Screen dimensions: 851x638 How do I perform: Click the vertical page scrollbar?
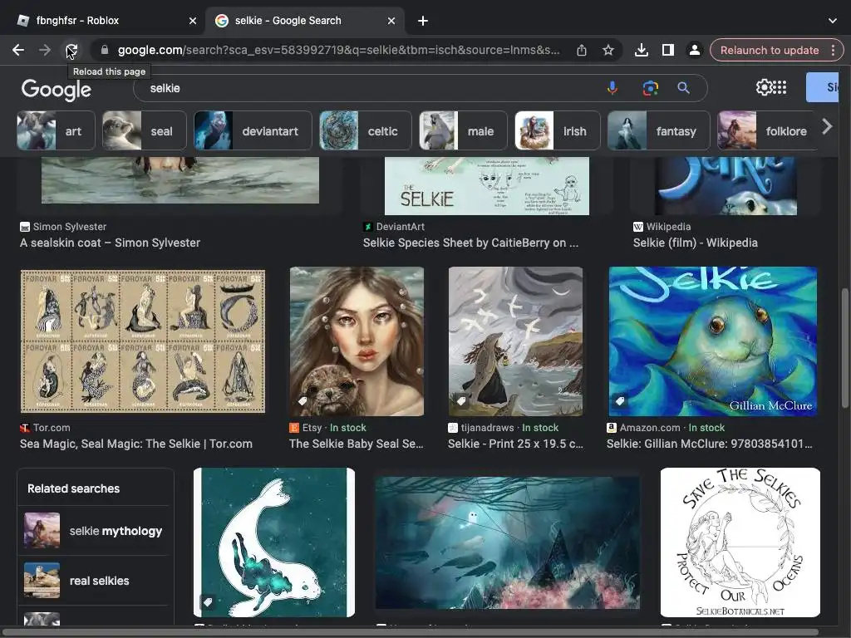[x=844, y=347]
